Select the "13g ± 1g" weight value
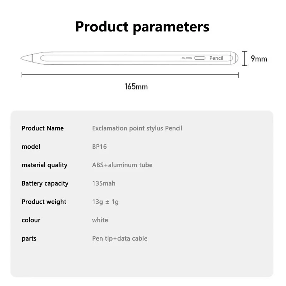This screenshot has height=286, width=286. pos(105,202)
